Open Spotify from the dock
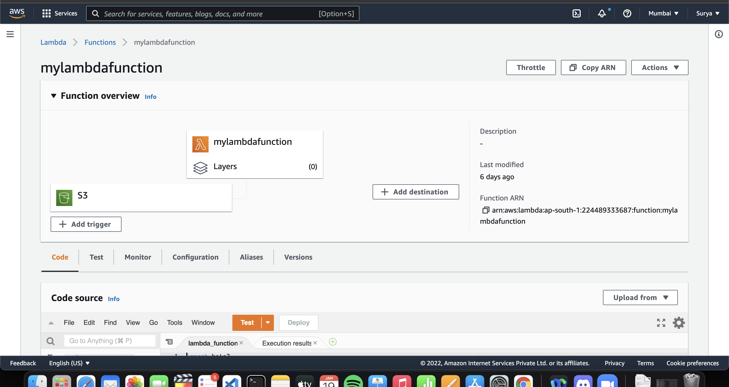This screenshot has height=387, width=729. pos(354,382)
